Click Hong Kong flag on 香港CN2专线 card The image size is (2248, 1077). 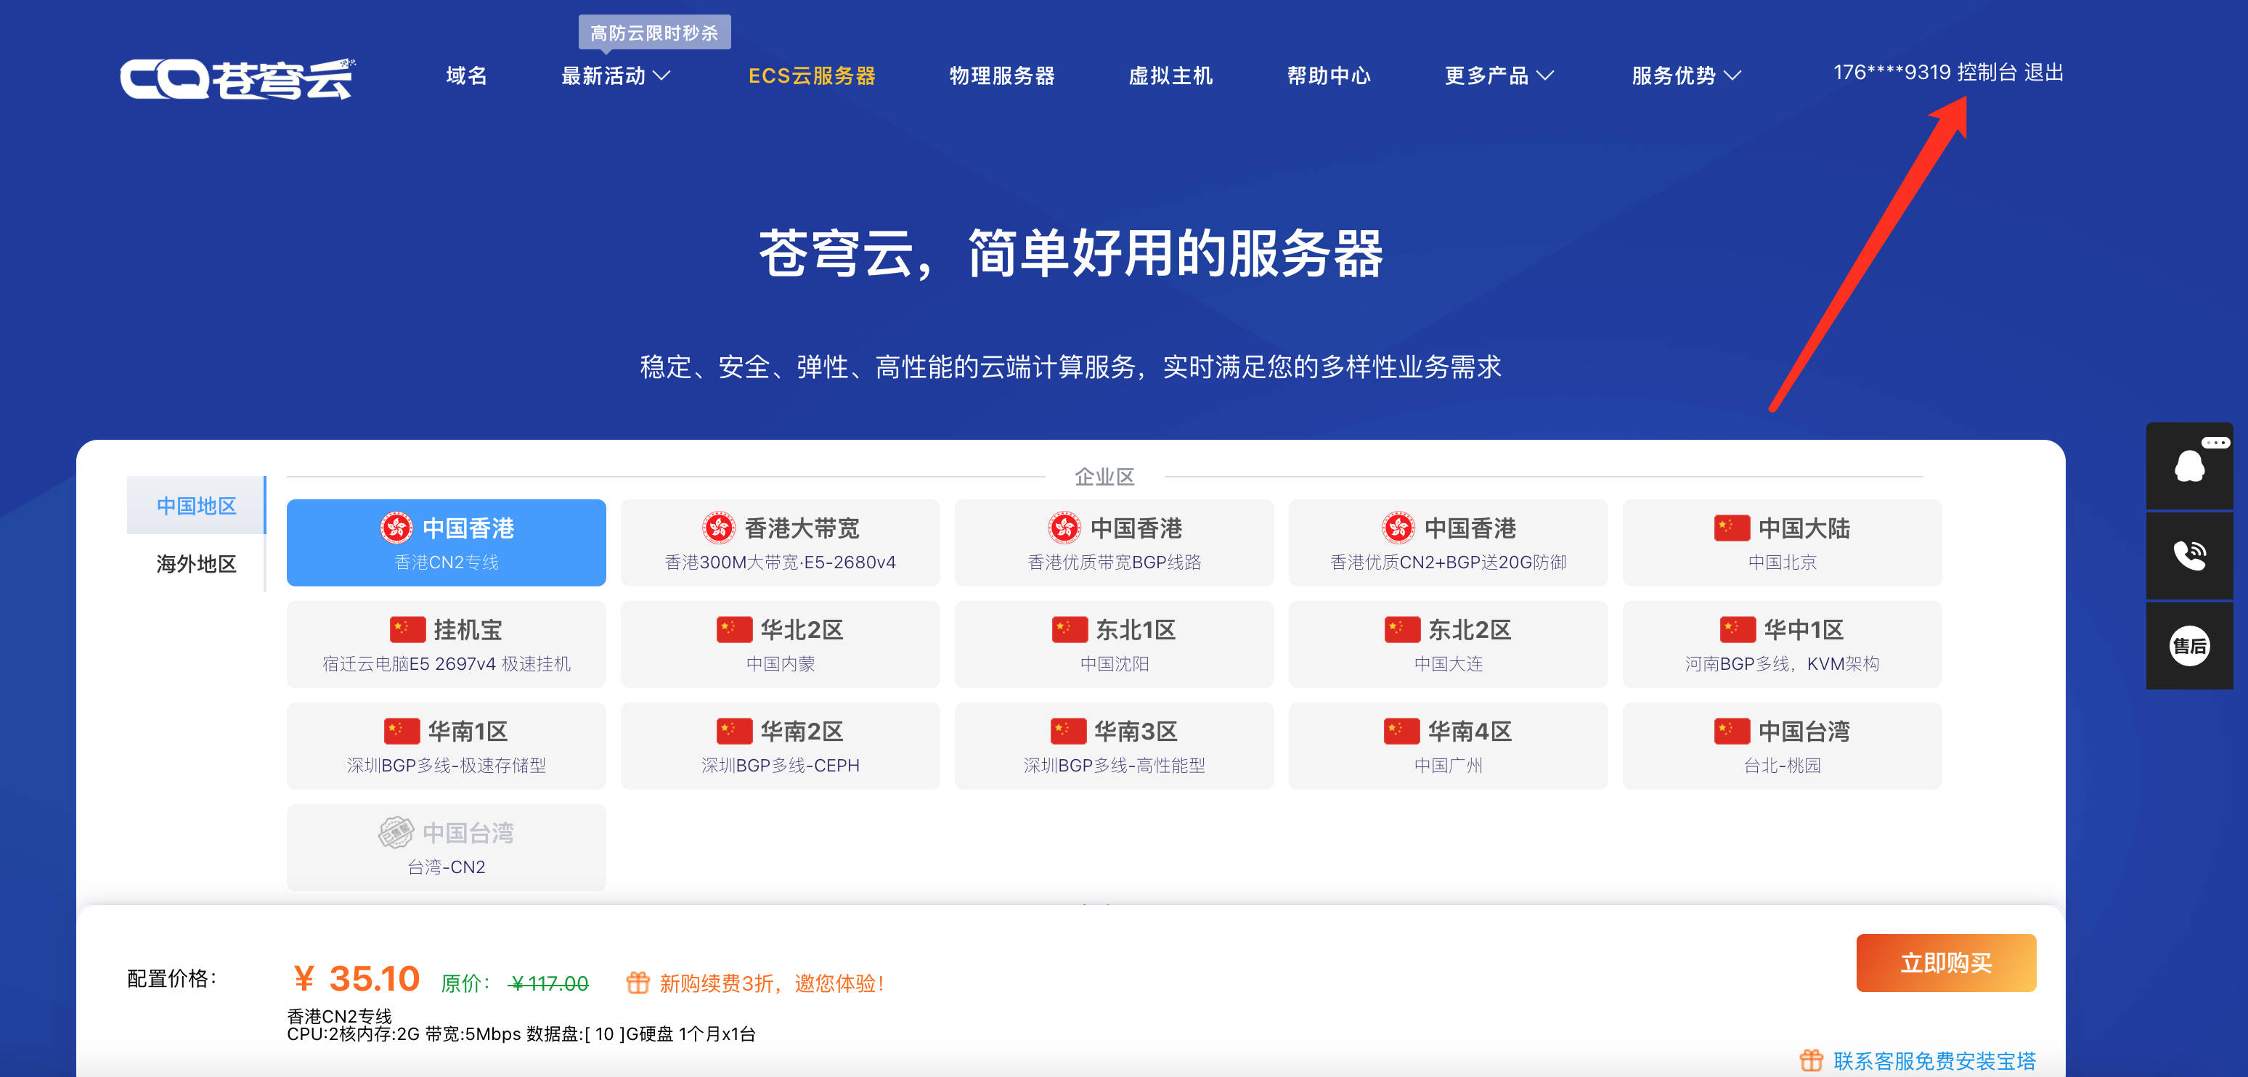click(x=396, y=528)
